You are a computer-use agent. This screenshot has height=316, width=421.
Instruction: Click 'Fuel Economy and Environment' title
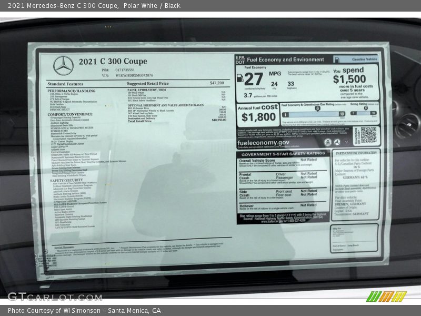[285, 60]
